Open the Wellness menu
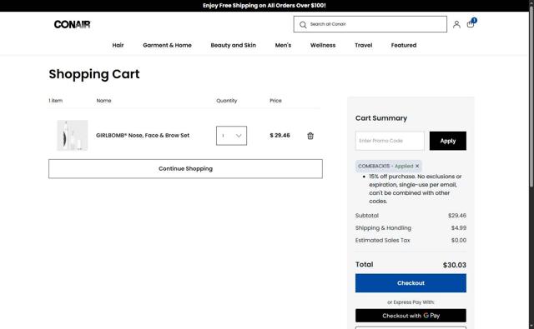 click(323, 45)
